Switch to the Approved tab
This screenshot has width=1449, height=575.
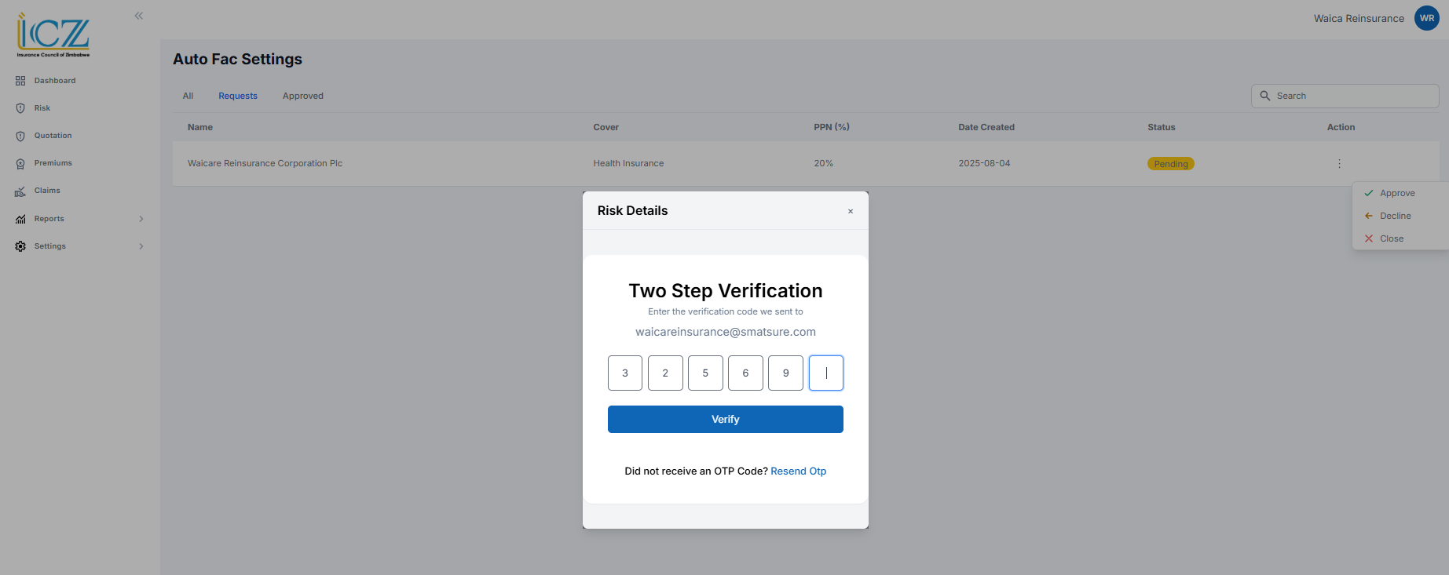point(302,96)
